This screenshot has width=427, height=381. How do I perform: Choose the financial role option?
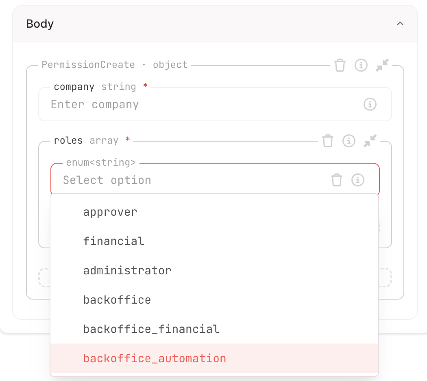point(114,241)
